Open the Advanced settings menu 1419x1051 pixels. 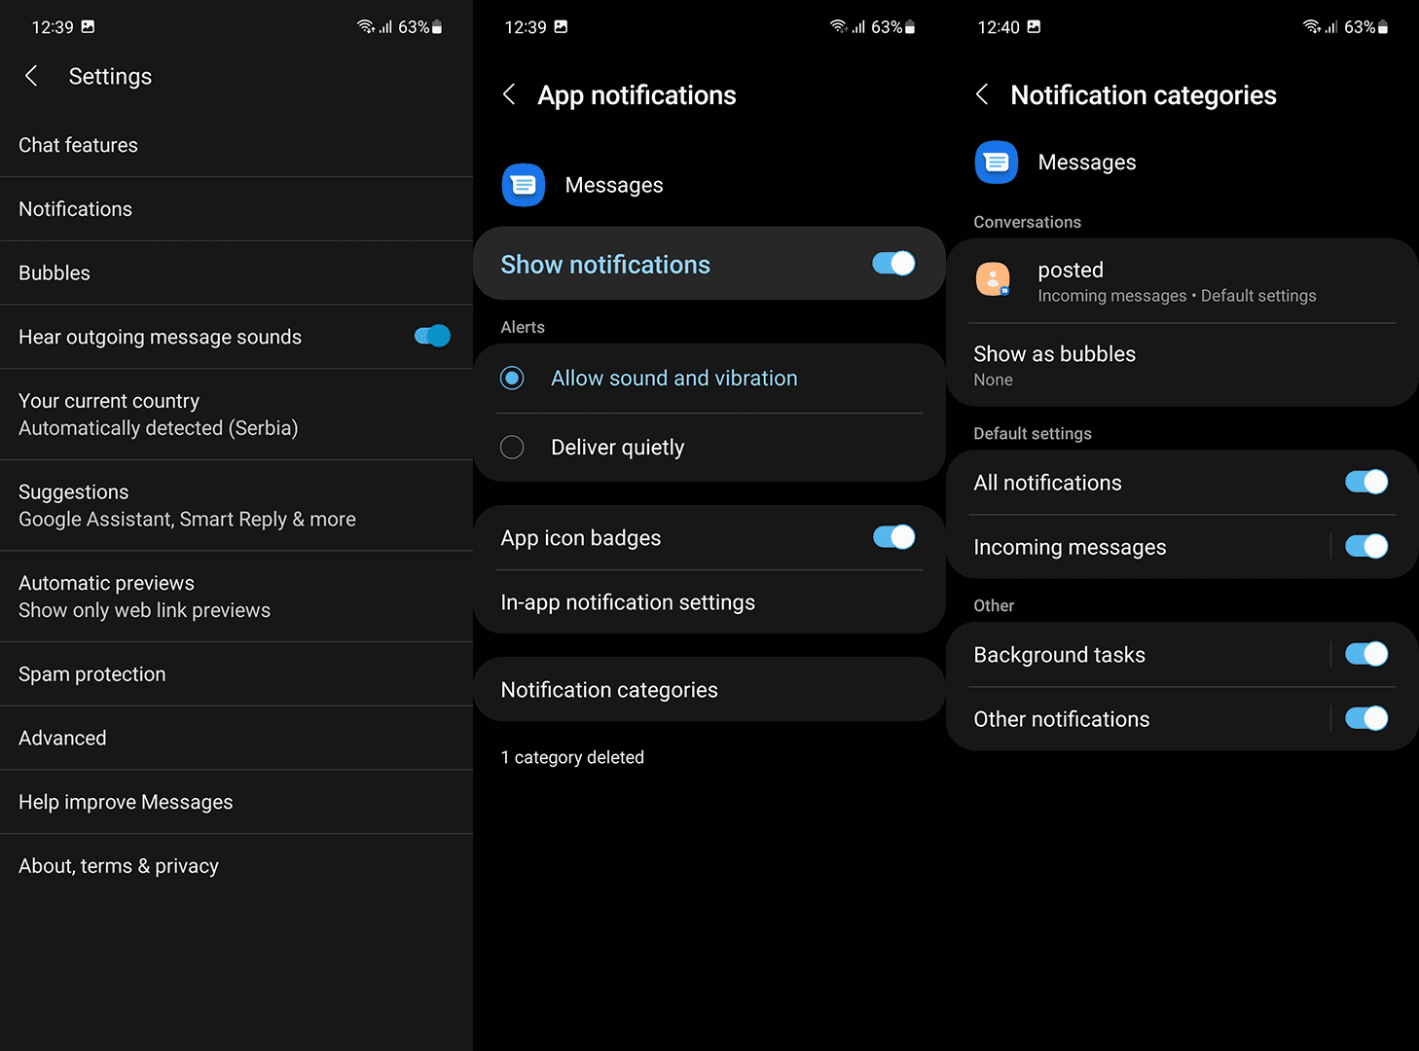point(62,738)
